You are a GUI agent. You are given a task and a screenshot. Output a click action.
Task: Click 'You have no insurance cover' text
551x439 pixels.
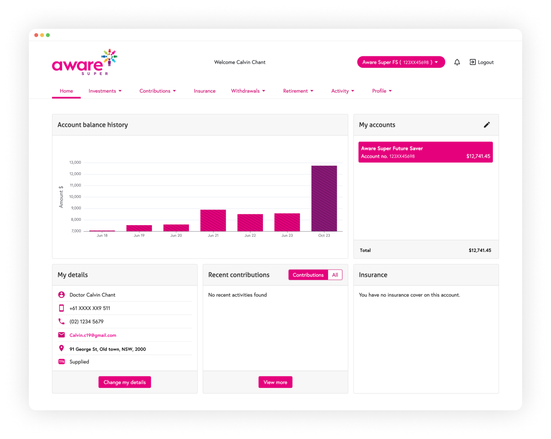pyautogui.click(x=409, y=295)
